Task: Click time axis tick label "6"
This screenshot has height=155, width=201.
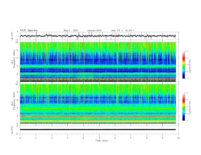Action: click(115, 138)
